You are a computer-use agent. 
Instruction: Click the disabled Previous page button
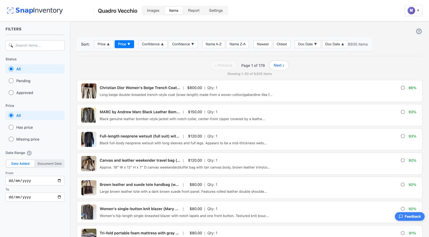tap(223, 65)
